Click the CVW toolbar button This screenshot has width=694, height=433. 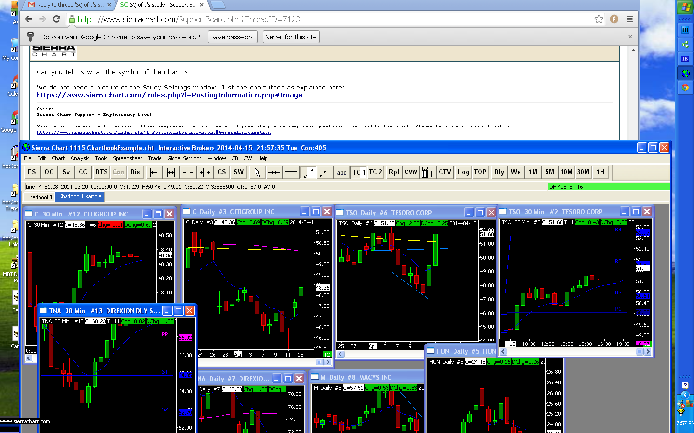click(x=411, y=172)
